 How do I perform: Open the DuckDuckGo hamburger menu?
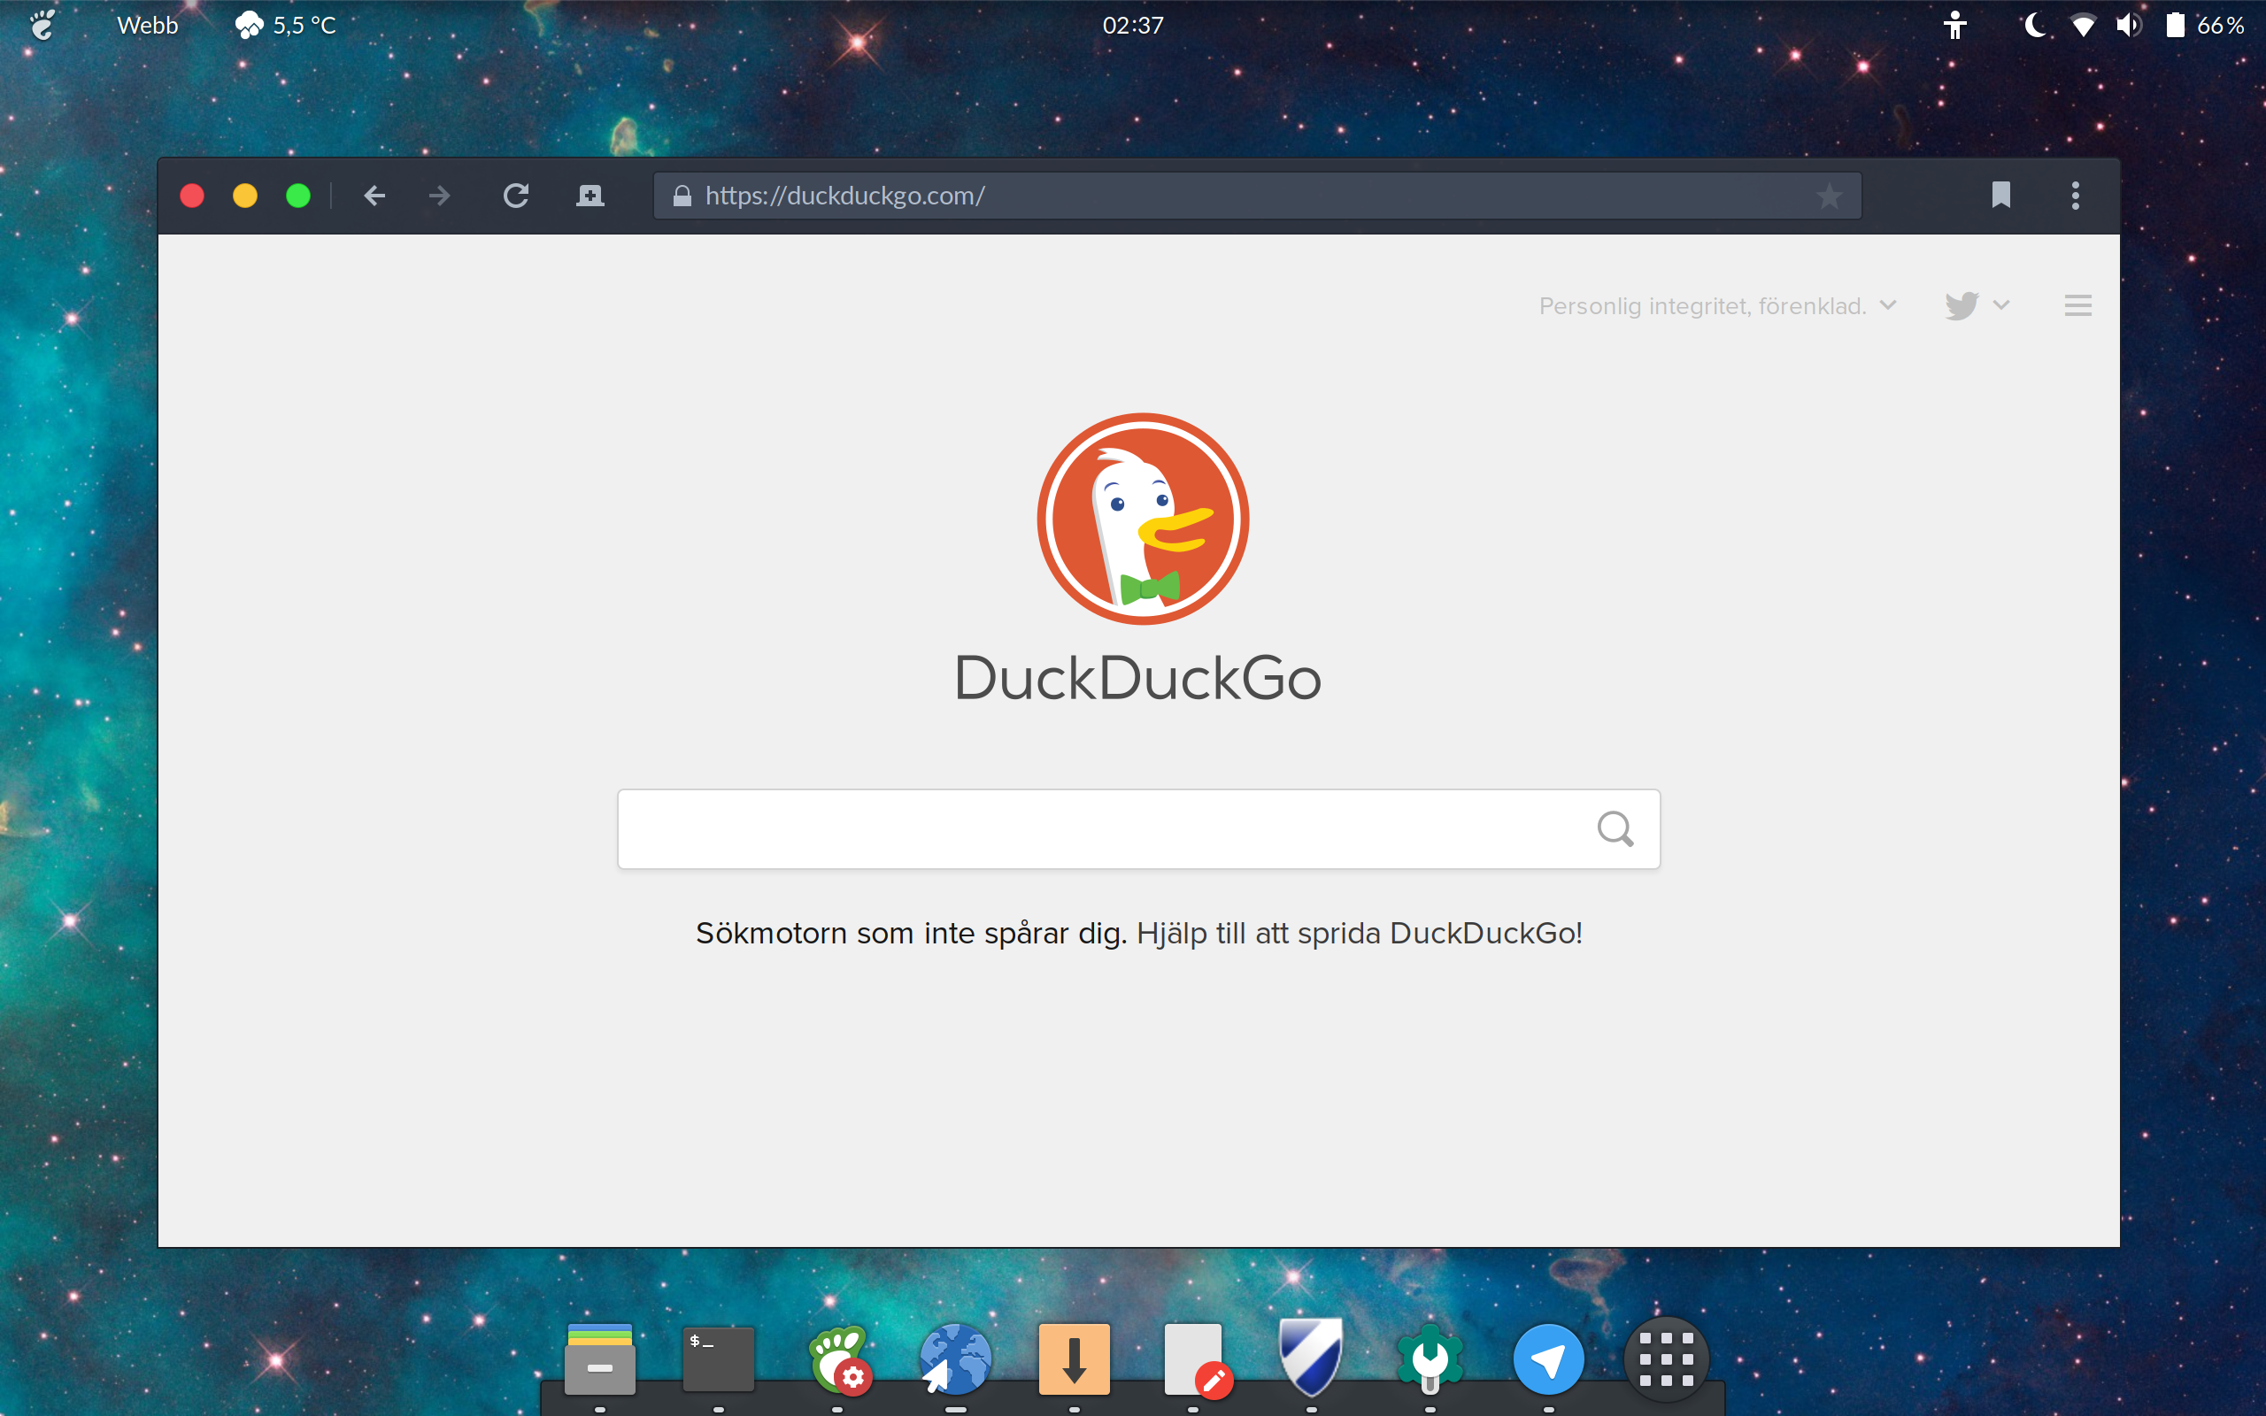[2077, 305]
